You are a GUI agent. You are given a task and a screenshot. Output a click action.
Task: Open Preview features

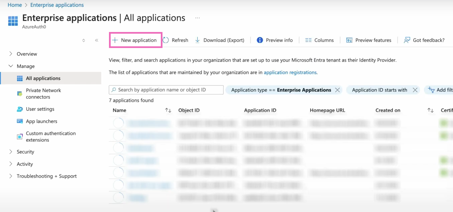click(x=369, y=40)
